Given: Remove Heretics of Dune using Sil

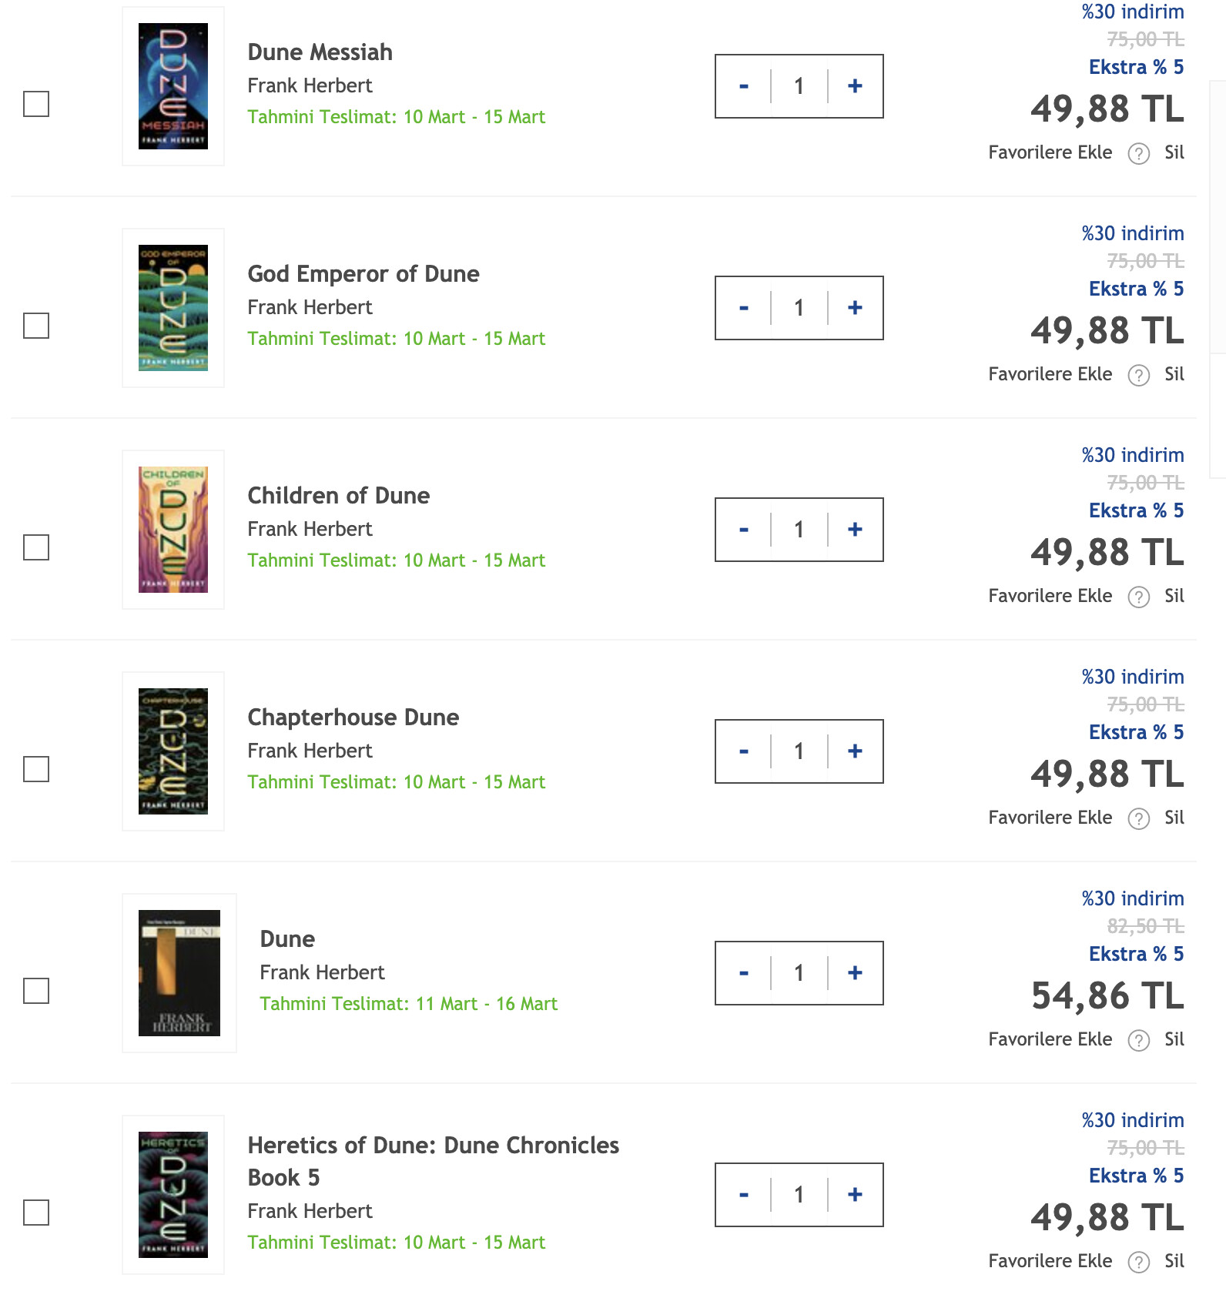Looking at the screenshot, I should [x=1174, y=1261].
